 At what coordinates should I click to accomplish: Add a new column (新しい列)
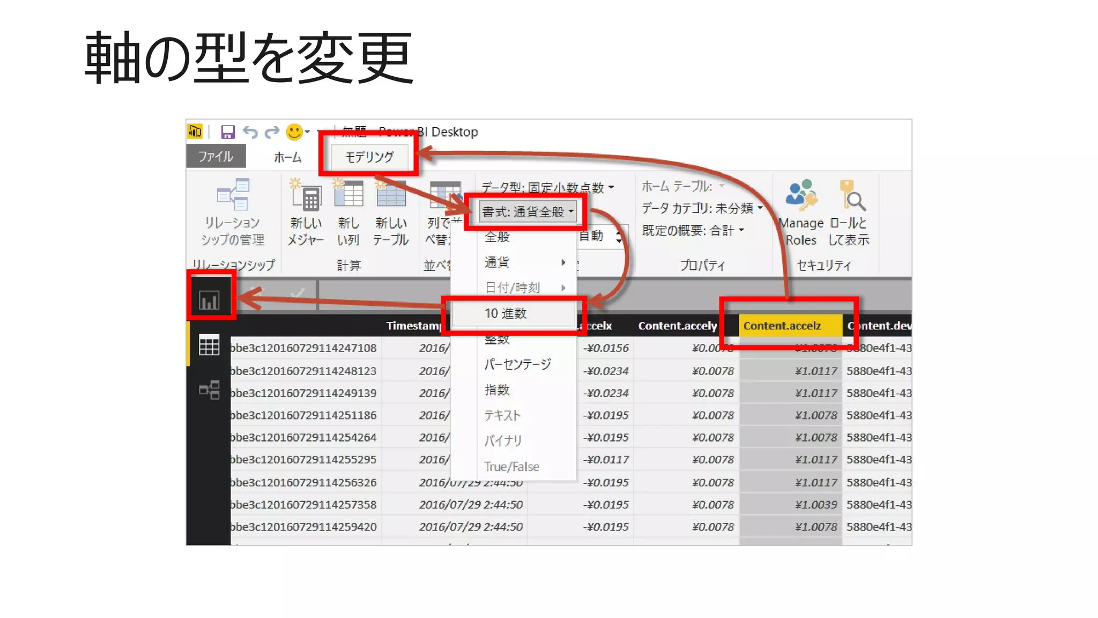[348, 212]
